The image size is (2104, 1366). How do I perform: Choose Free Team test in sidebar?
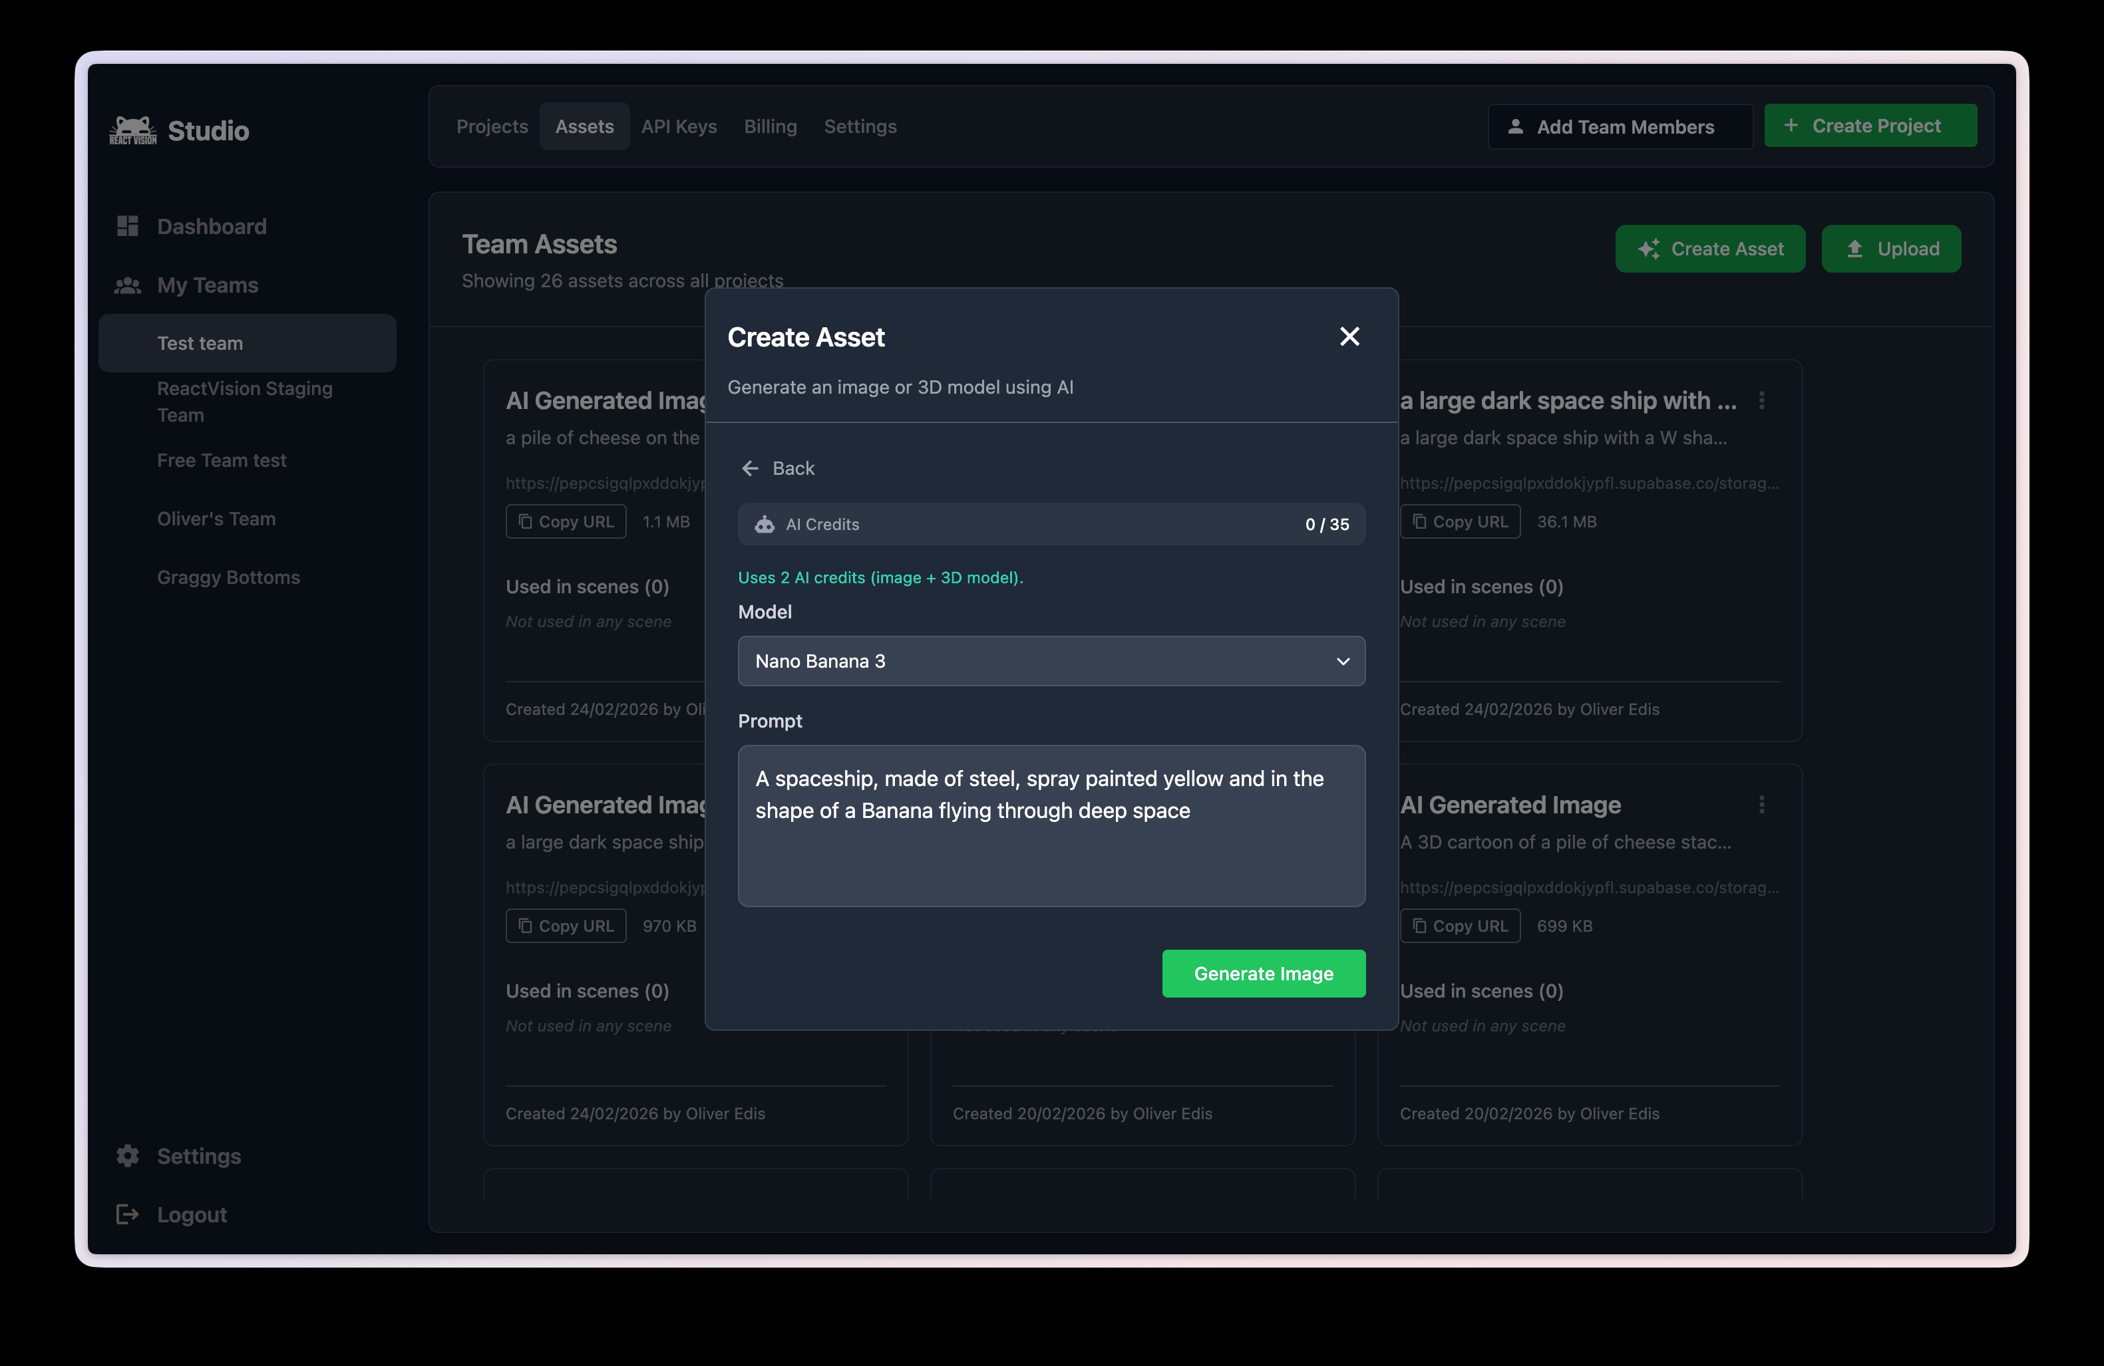point(222,460)
